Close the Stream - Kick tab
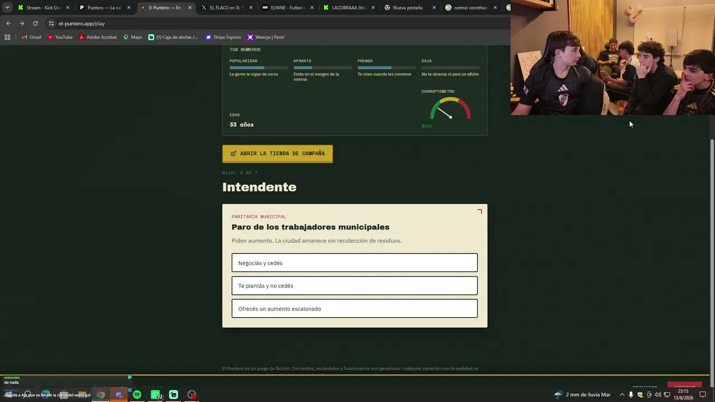 pos(68,8)
